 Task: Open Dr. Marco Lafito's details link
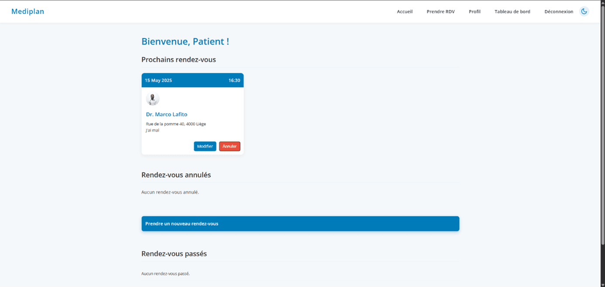166,114
